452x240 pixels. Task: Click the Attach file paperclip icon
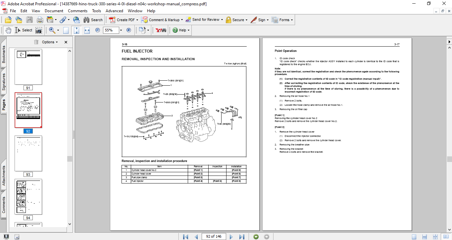click(x=63, y=20)
